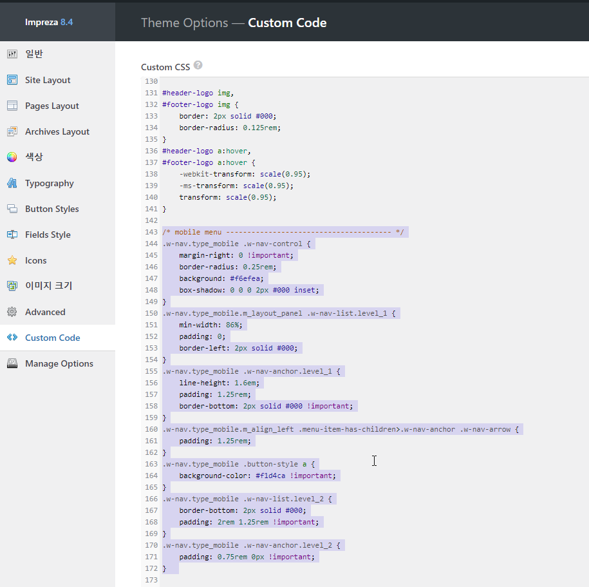The image size is (589, 587).
Task: Click the '#header-logo img,' selector line
Action: tap(198, 93)
